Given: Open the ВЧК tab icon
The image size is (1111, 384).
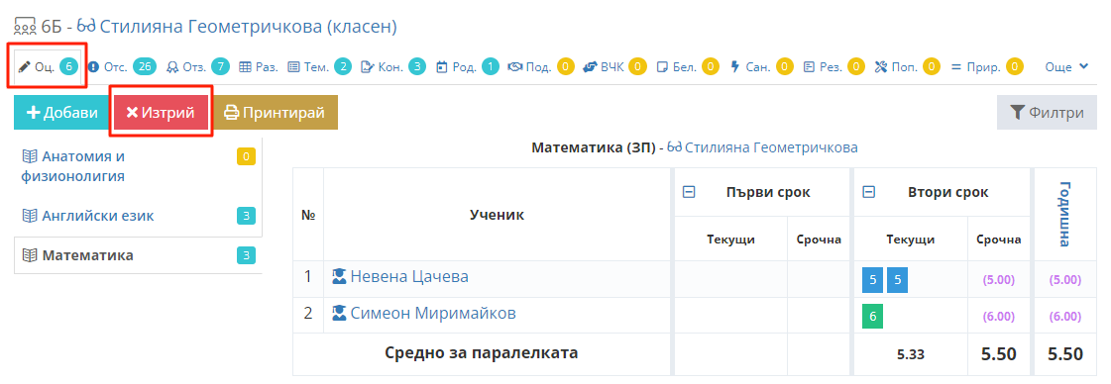Looking at the screenshot, I should (591, 67).
